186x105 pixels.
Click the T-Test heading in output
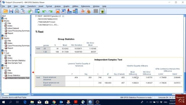click(40, 32)
